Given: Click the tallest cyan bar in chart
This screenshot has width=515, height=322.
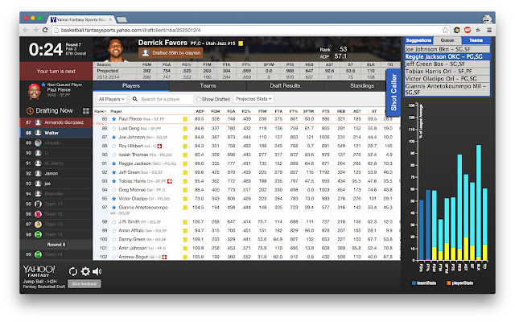Looking at the screenshot, I should 479,200.
